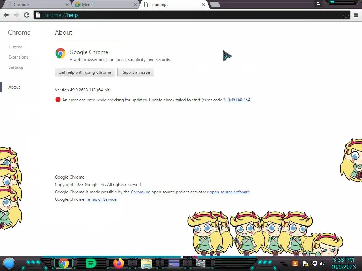
Task: Select About in the sidebar
Action: [14, 87]
